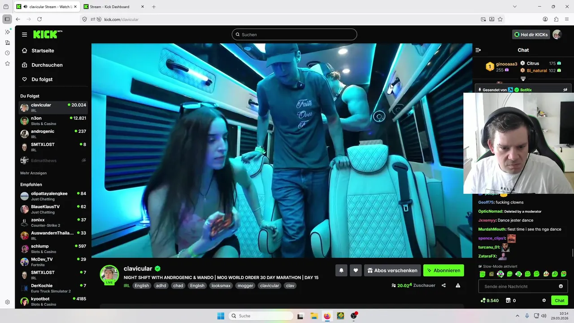Image resolution: width=574 pixels, height=323 pixels.
Task: Select the n3on followed channel
Action: 53,121
